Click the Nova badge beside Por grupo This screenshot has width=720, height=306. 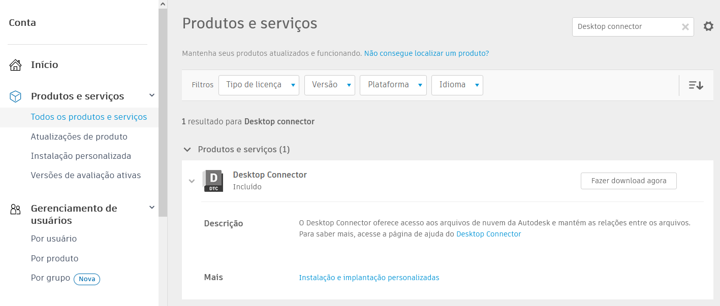point(87,279)
